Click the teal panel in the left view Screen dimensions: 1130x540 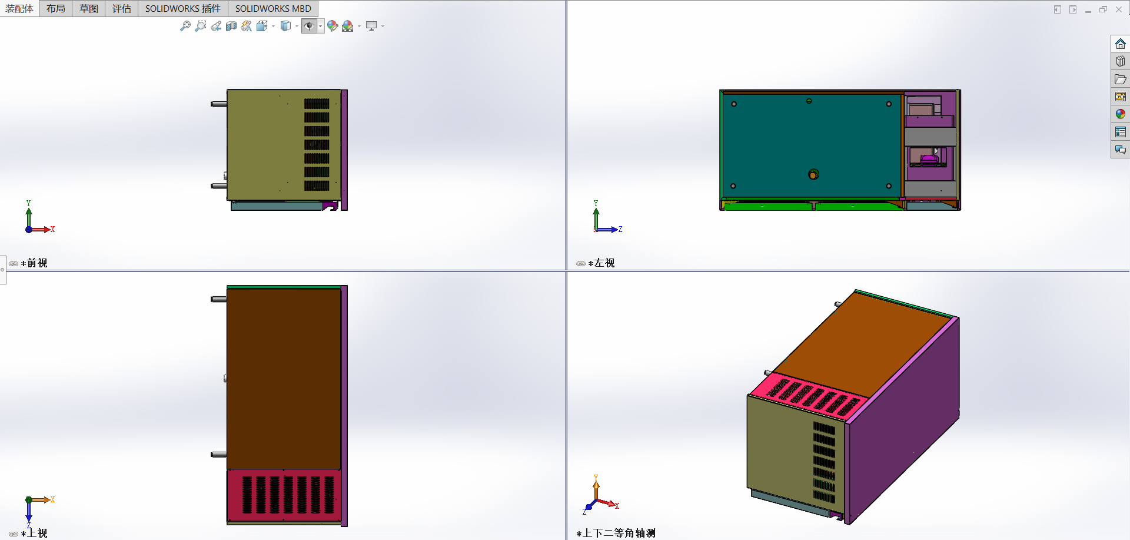pyautogui.click(x=812, y=145)
